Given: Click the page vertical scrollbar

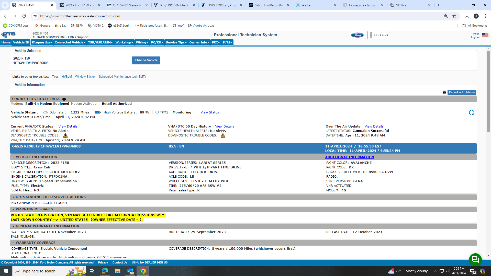Looking at the screenshot, I should coord(488,91).
